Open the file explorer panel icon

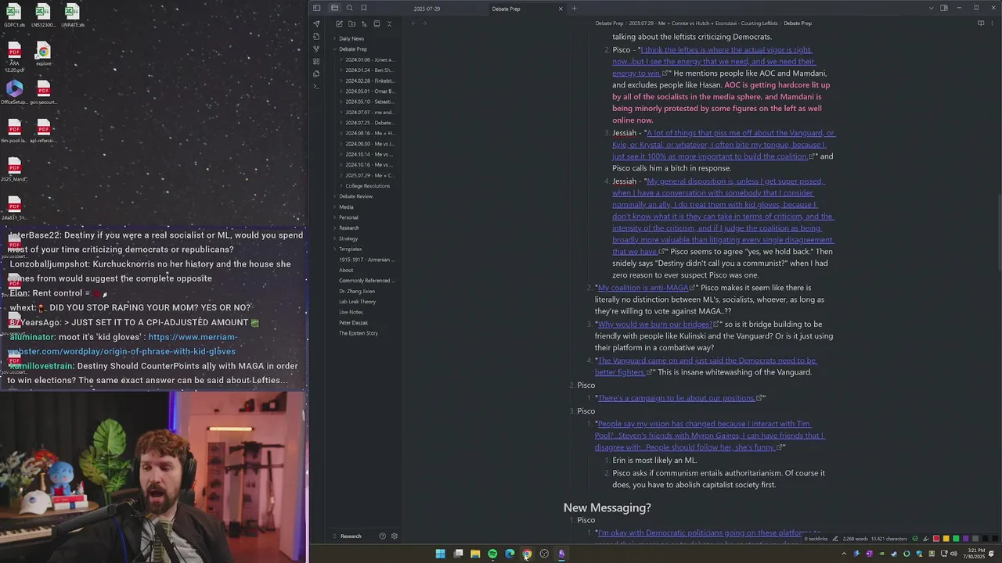point(334,8)
